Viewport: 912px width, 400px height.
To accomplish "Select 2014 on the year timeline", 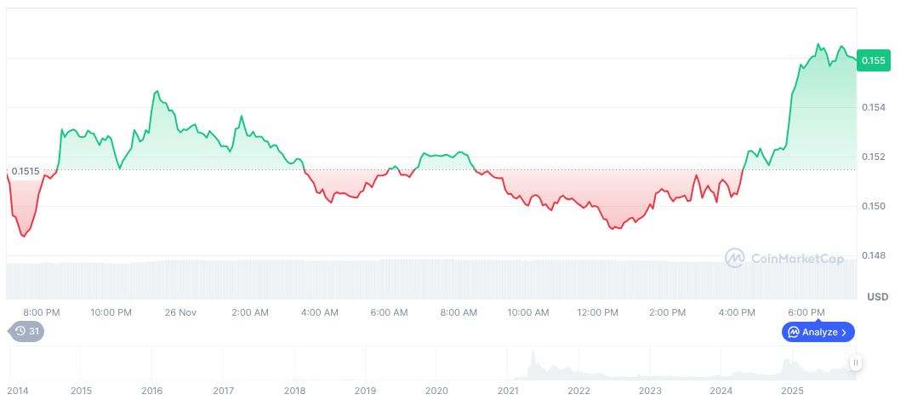I will pyautogui.click(x=18, y=391).
